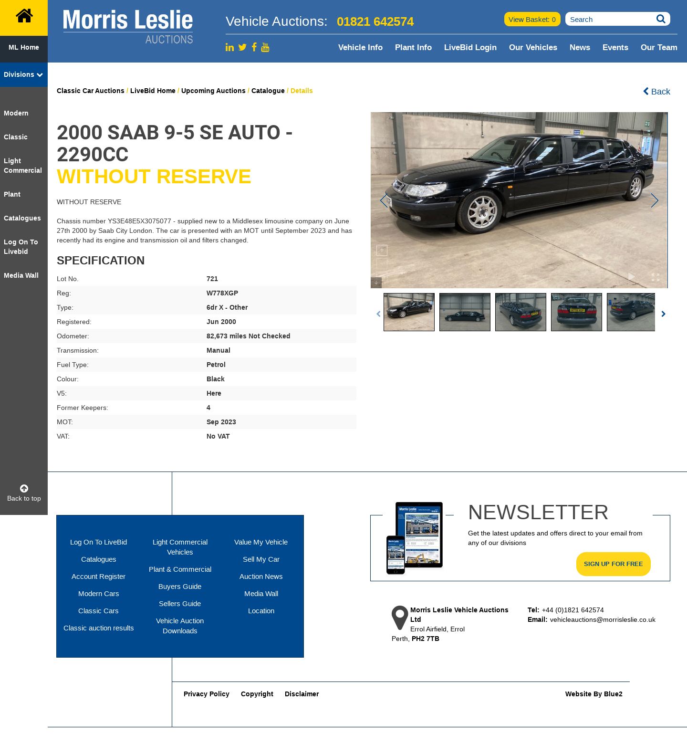Open the LinkedIn social icon
Image resolution: width=687 pixels, height=734 pixels.
coord(230,47)
